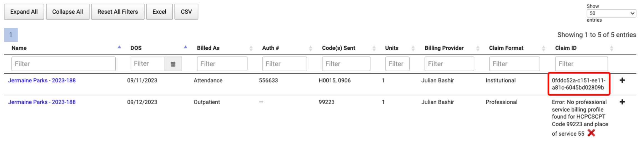The height and width of the screenshot is (142, 639).
Task: Click the calendar icon in DOS filter
Action: pos(173,64)
